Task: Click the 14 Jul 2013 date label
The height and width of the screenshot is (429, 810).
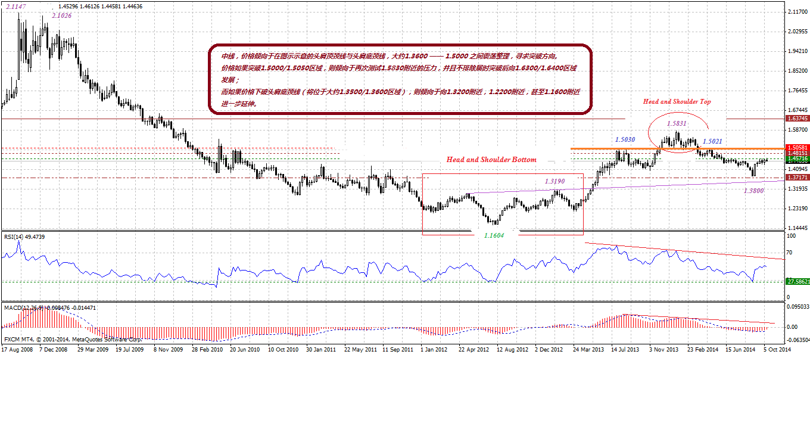Action: click(x=627, y=350)
